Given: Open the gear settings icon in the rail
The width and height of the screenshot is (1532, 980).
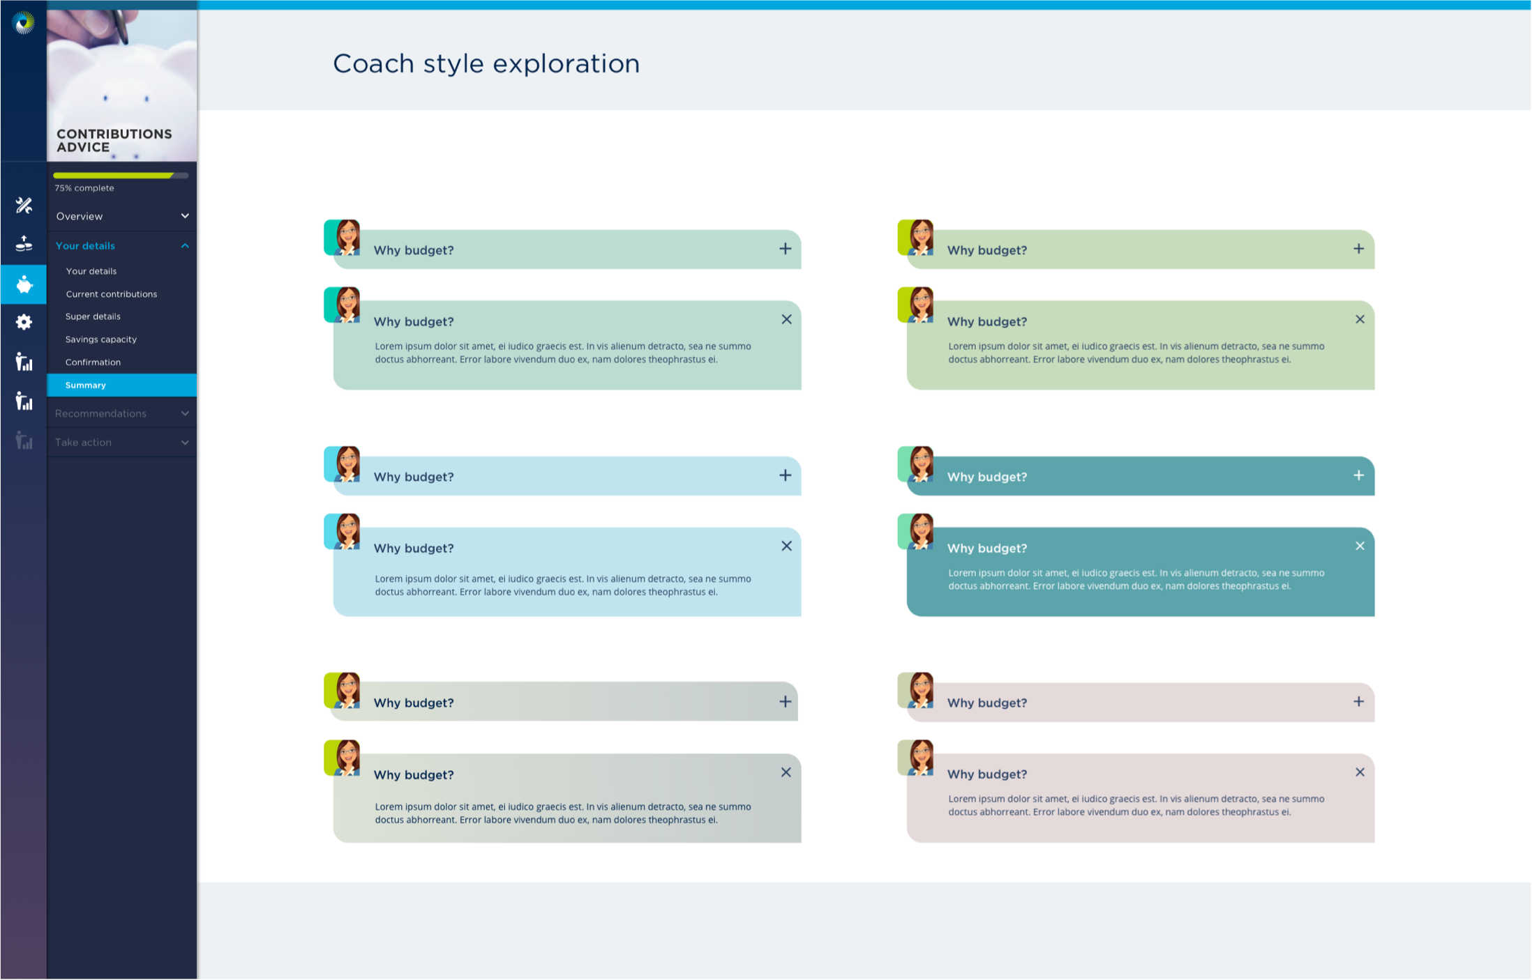Looking at the screenshot, I should click(24, 321).
